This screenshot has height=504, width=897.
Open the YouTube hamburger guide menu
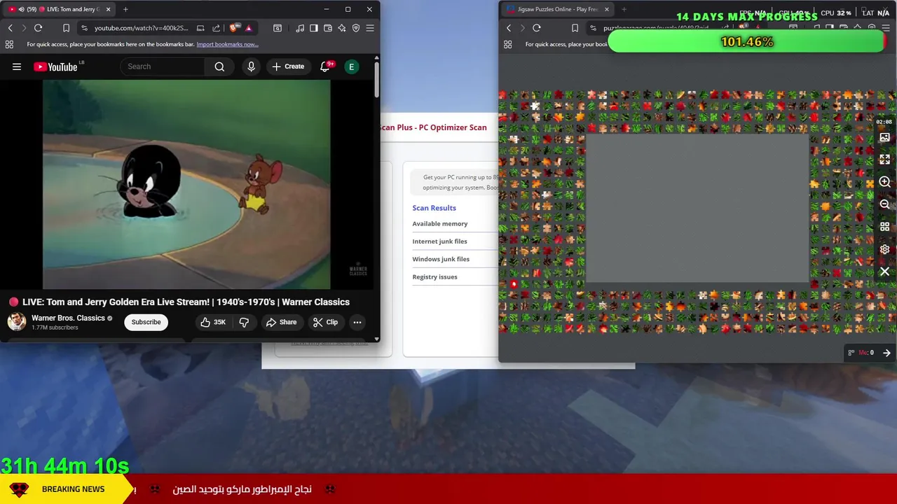point(17,66)
